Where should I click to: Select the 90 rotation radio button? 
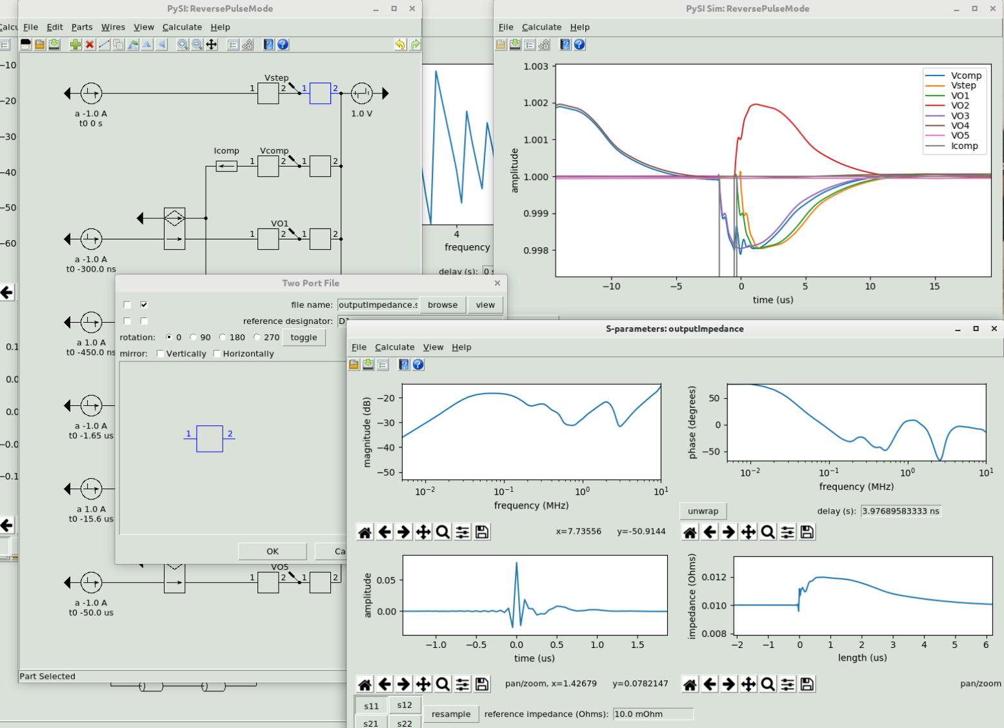194,337
